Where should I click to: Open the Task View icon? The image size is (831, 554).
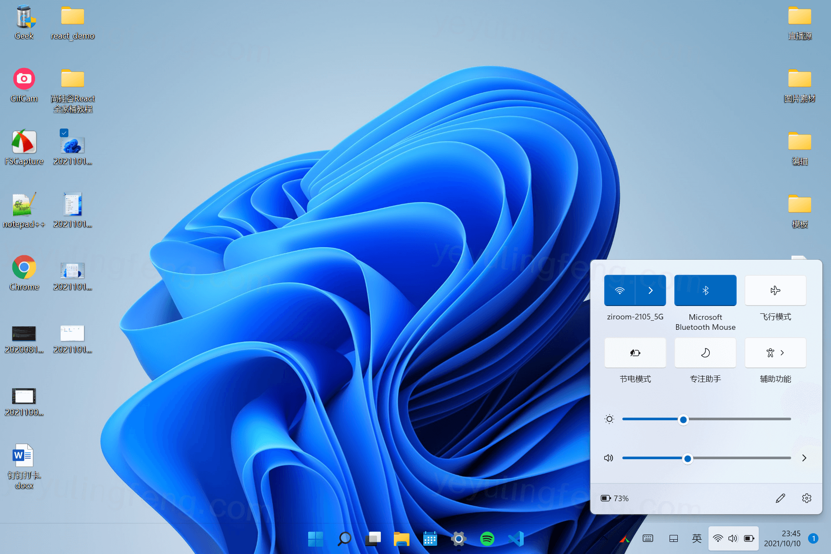click(x=373, y=539)
